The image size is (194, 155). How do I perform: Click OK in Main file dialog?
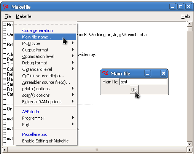pyautogui.click(x=134, y=90)
